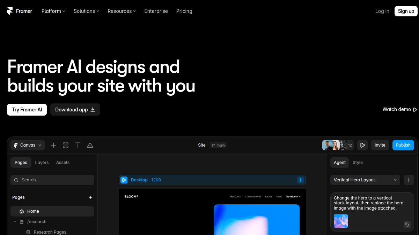Viewport: 419px width, 235px height.
Task: Open the Vertical Hero Layout dropdown
Action: pos(365,180)
